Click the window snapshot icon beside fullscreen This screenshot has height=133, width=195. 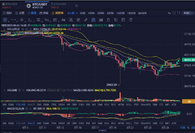(x=179, y=13)
